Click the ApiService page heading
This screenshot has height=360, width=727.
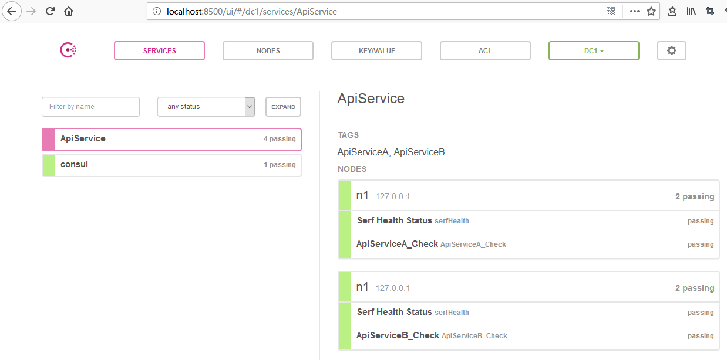click(x=371, y=99)
